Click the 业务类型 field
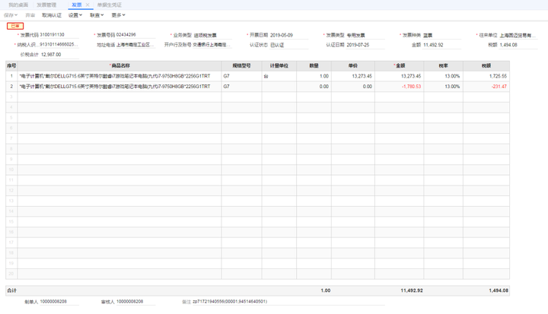This screenshot has height=314, width=548. tap(212, 35)
